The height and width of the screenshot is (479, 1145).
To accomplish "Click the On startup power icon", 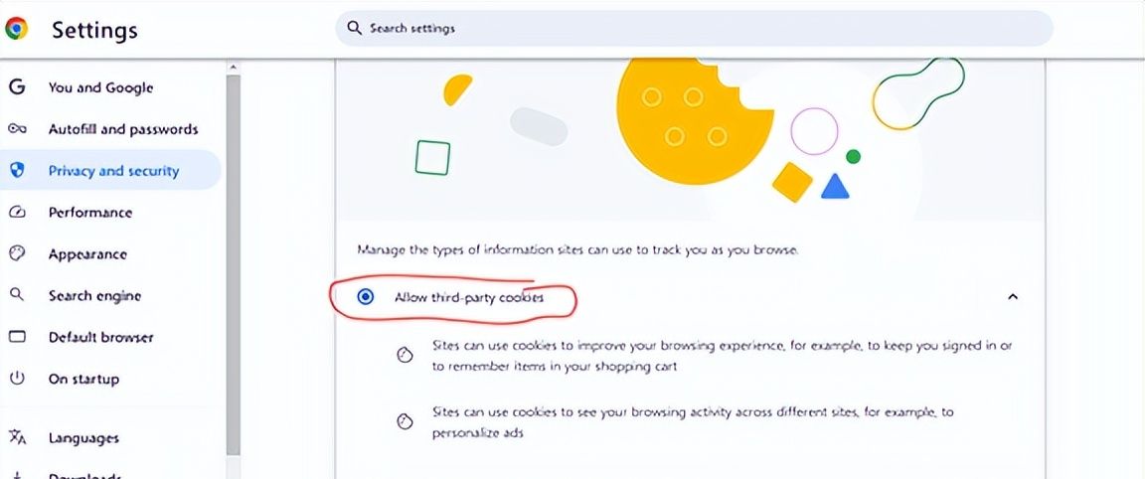I will (17, 379).
